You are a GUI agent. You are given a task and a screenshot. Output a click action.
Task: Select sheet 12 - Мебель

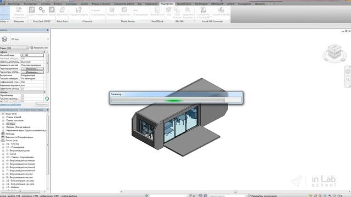(x=13, y=187)
